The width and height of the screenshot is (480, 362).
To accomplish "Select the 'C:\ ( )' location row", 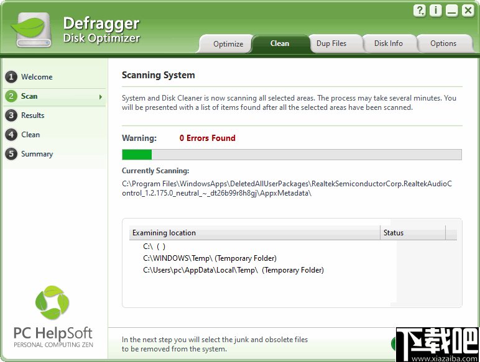I will pos(154,247).
